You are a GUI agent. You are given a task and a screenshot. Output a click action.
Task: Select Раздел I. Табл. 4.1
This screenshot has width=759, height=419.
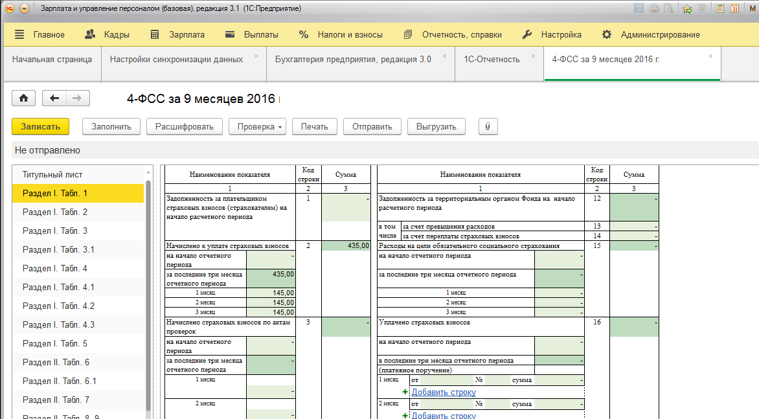click(78, 287)
